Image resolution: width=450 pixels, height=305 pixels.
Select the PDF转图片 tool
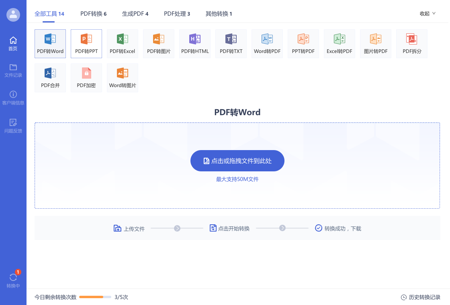(158, 43)
